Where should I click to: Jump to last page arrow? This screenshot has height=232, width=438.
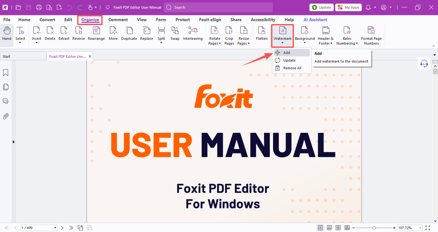point(71,228)
